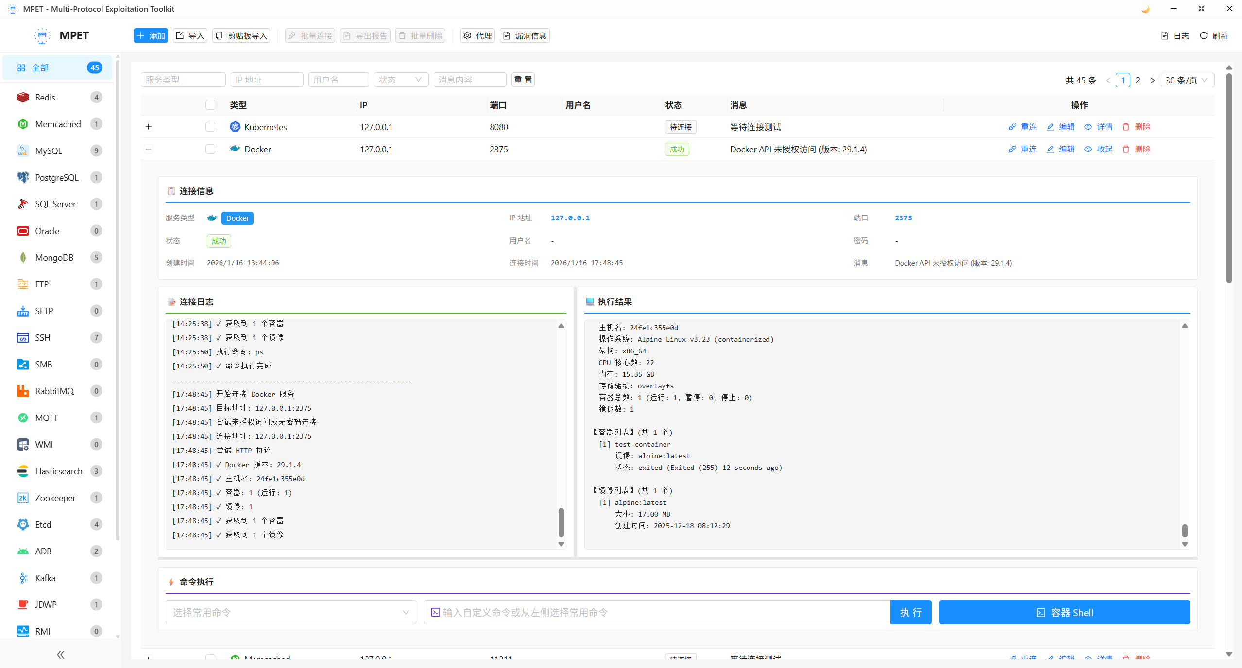1242x668 pixels.
Task: Click Kubernetes row details eye icon
Action: coord(1088,127)
